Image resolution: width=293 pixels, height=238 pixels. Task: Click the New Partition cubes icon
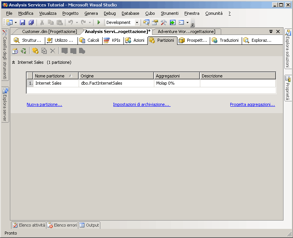[35, 51]
